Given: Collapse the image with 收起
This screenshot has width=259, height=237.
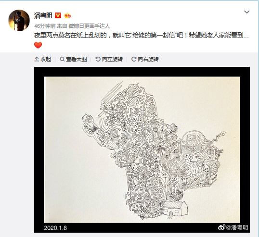Looking at the screenshot, I should pos(43,59).
